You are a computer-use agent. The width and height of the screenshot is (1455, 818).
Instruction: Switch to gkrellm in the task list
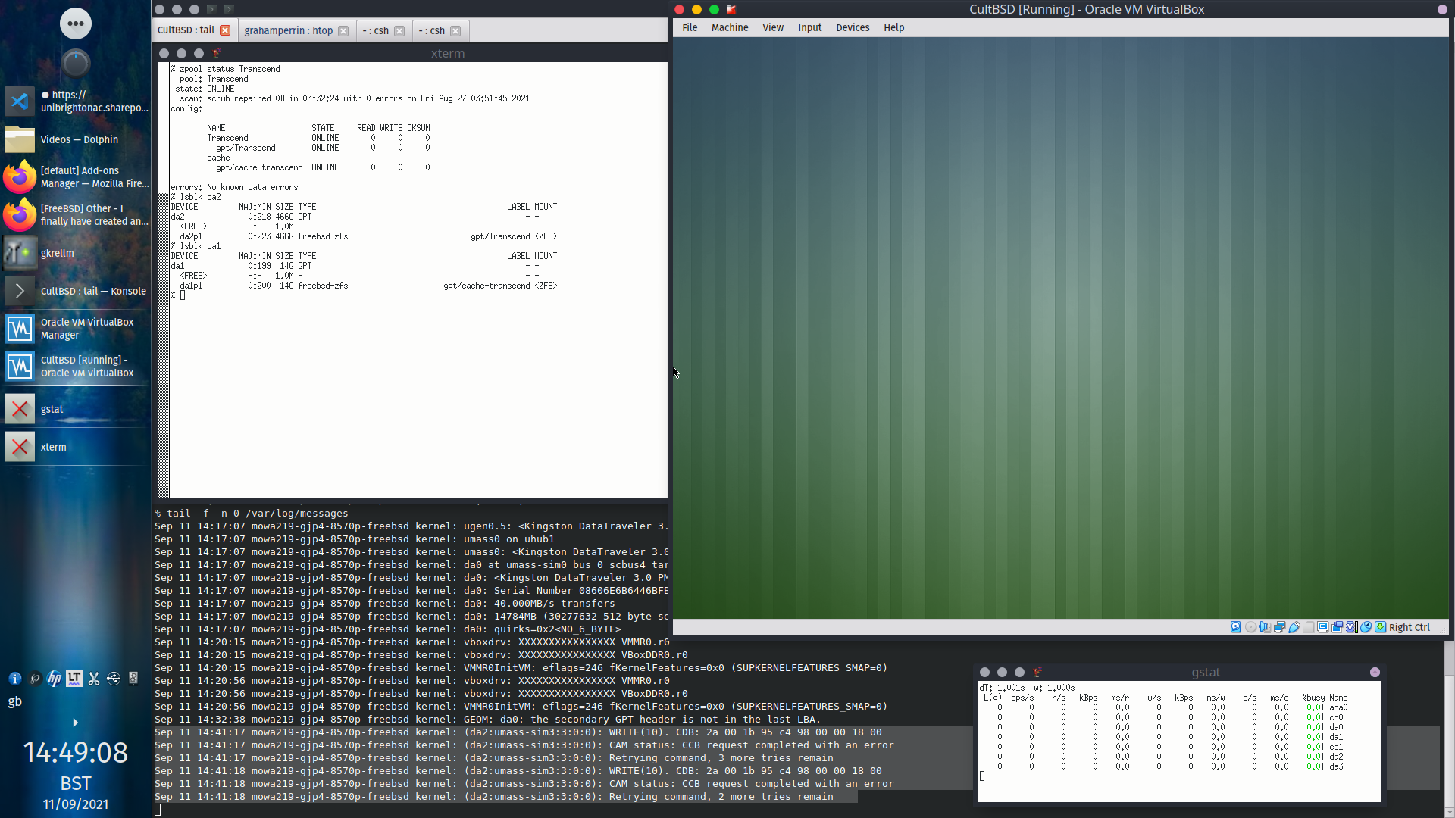(58, 254)
